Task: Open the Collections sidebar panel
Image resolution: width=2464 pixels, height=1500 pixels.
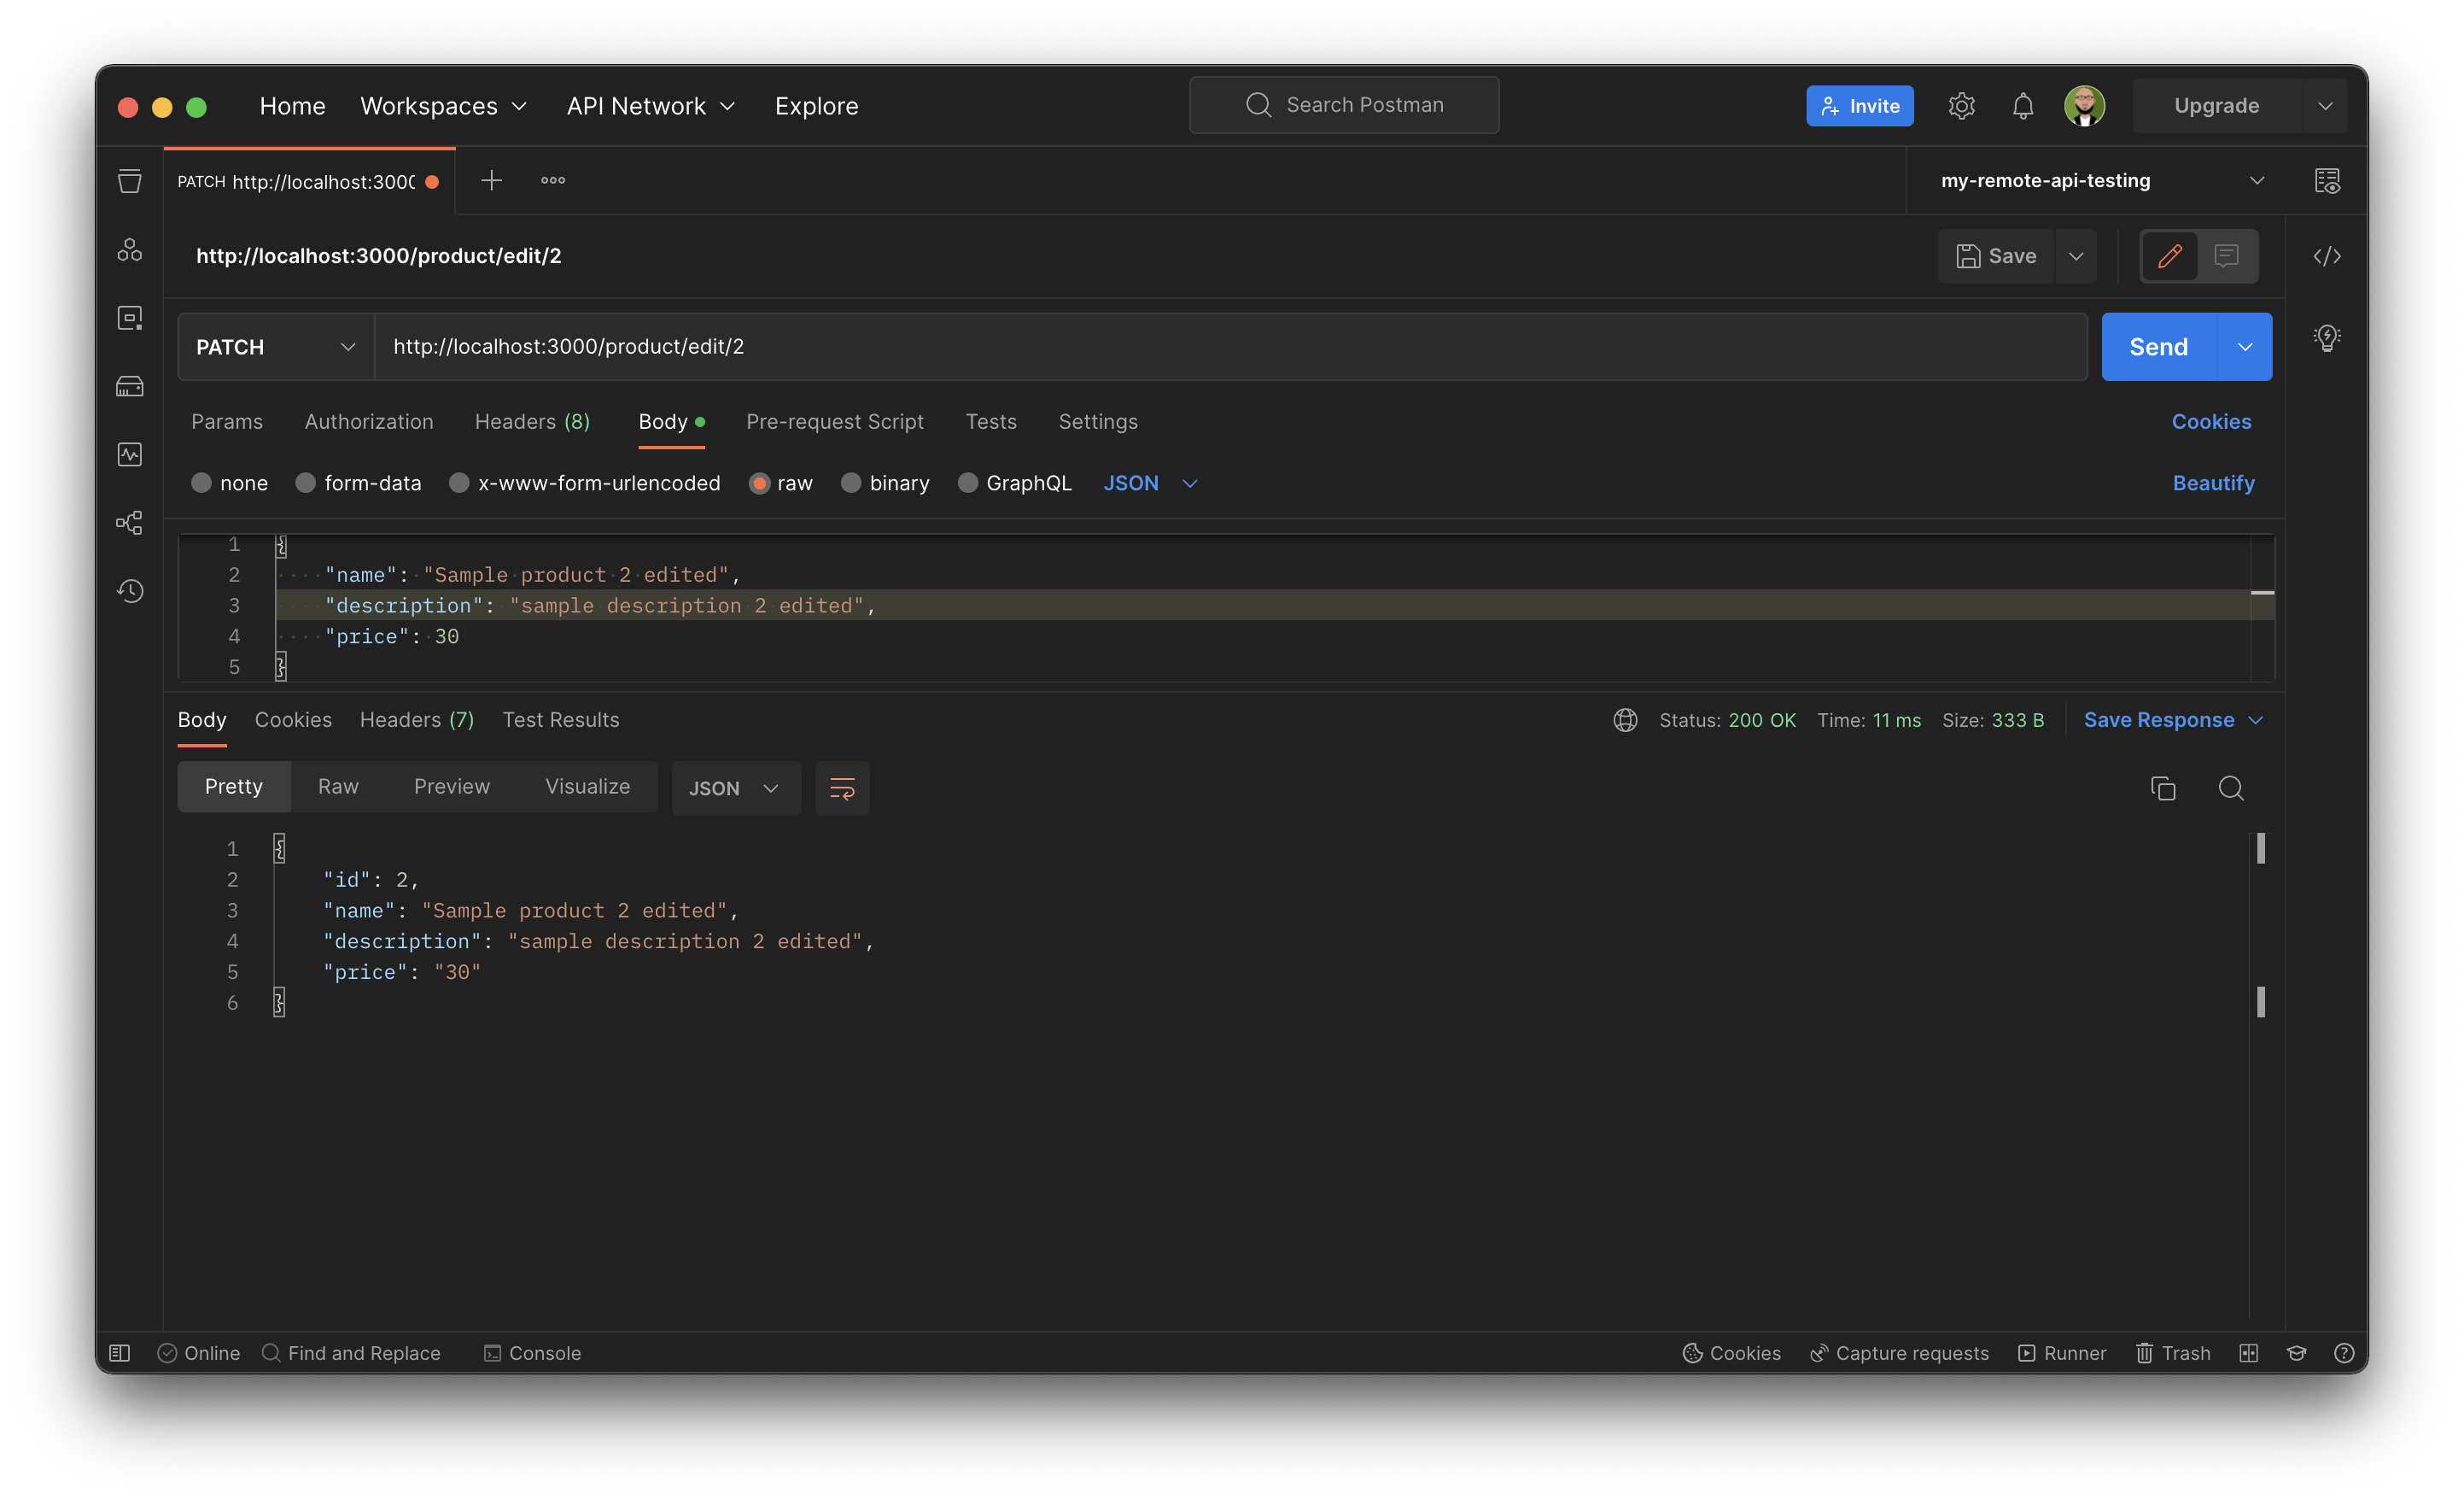Action: point(130,181)
